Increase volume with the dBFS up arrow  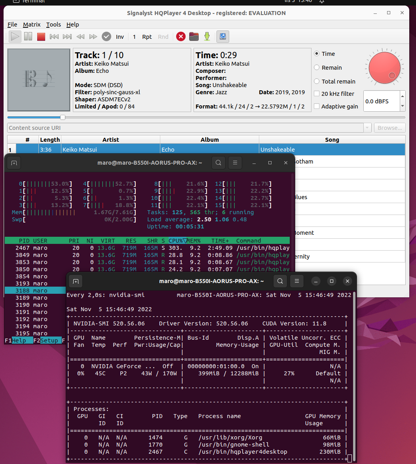403,96
